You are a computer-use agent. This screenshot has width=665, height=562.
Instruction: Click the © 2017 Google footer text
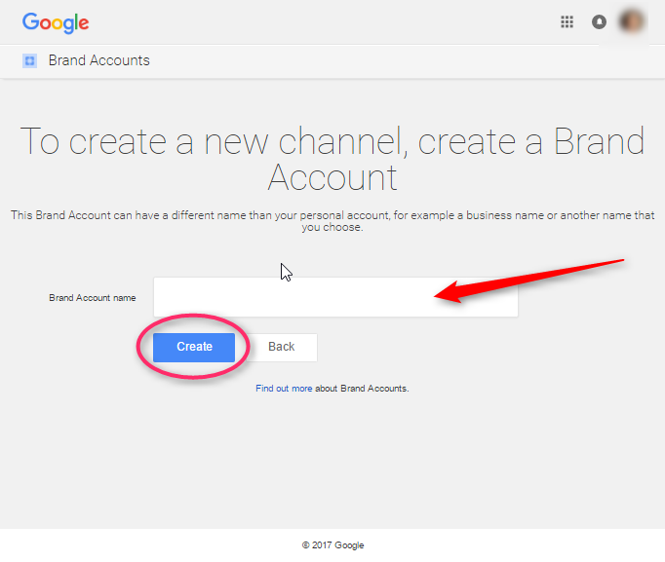point(332,545)
